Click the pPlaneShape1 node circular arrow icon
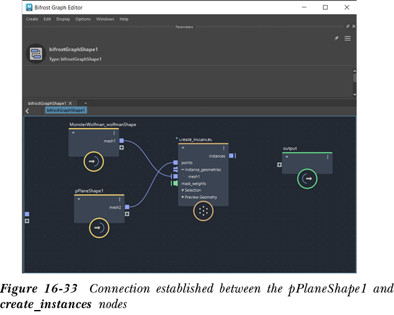The height and width of the screenshot is (315, 394). [99, 228]
